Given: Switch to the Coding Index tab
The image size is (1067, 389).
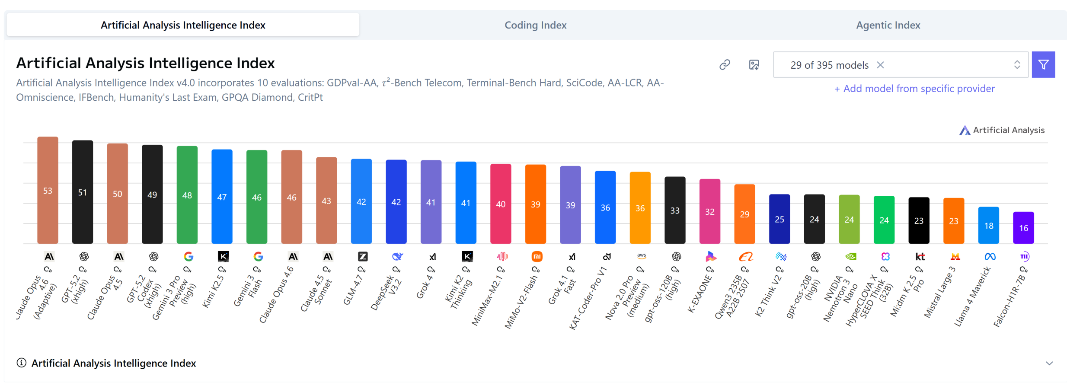Looking at the screenshot, I should [535, 25].
